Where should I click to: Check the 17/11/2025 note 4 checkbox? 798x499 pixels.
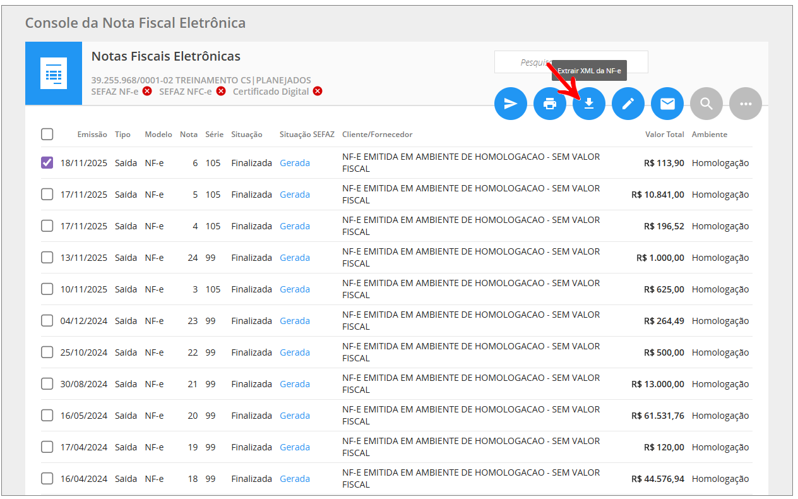coord(47,226)
